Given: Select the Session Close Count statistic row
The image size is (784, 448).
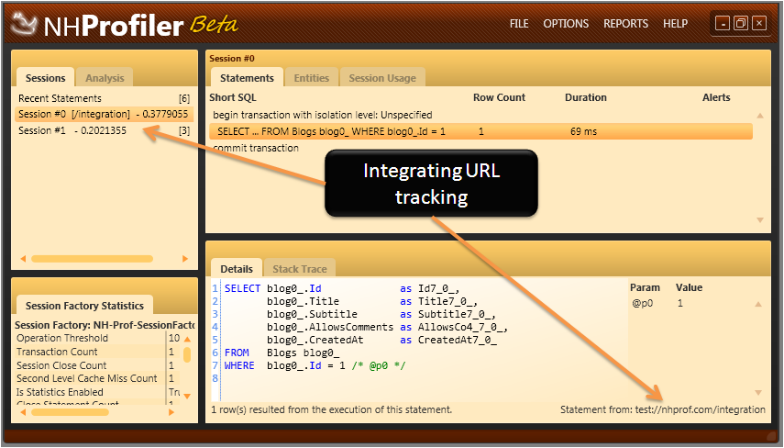Looking at the screenshot, I should 97,364.
